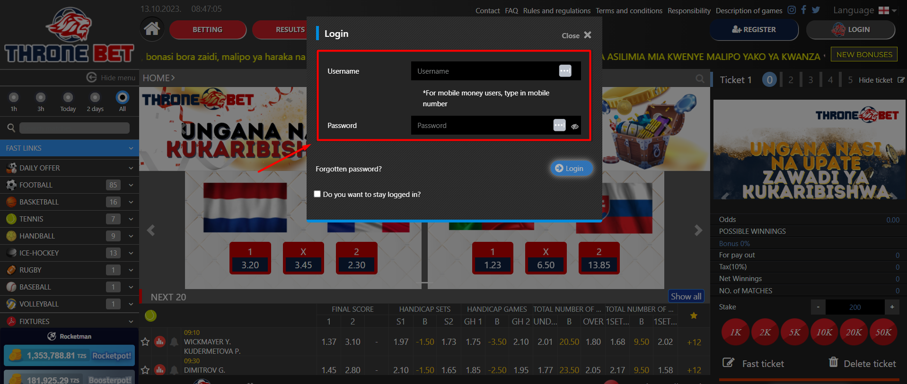Screen dimensions: 907x384
Task: Increase stake with plus button
Action: click(x=892, y=307)
